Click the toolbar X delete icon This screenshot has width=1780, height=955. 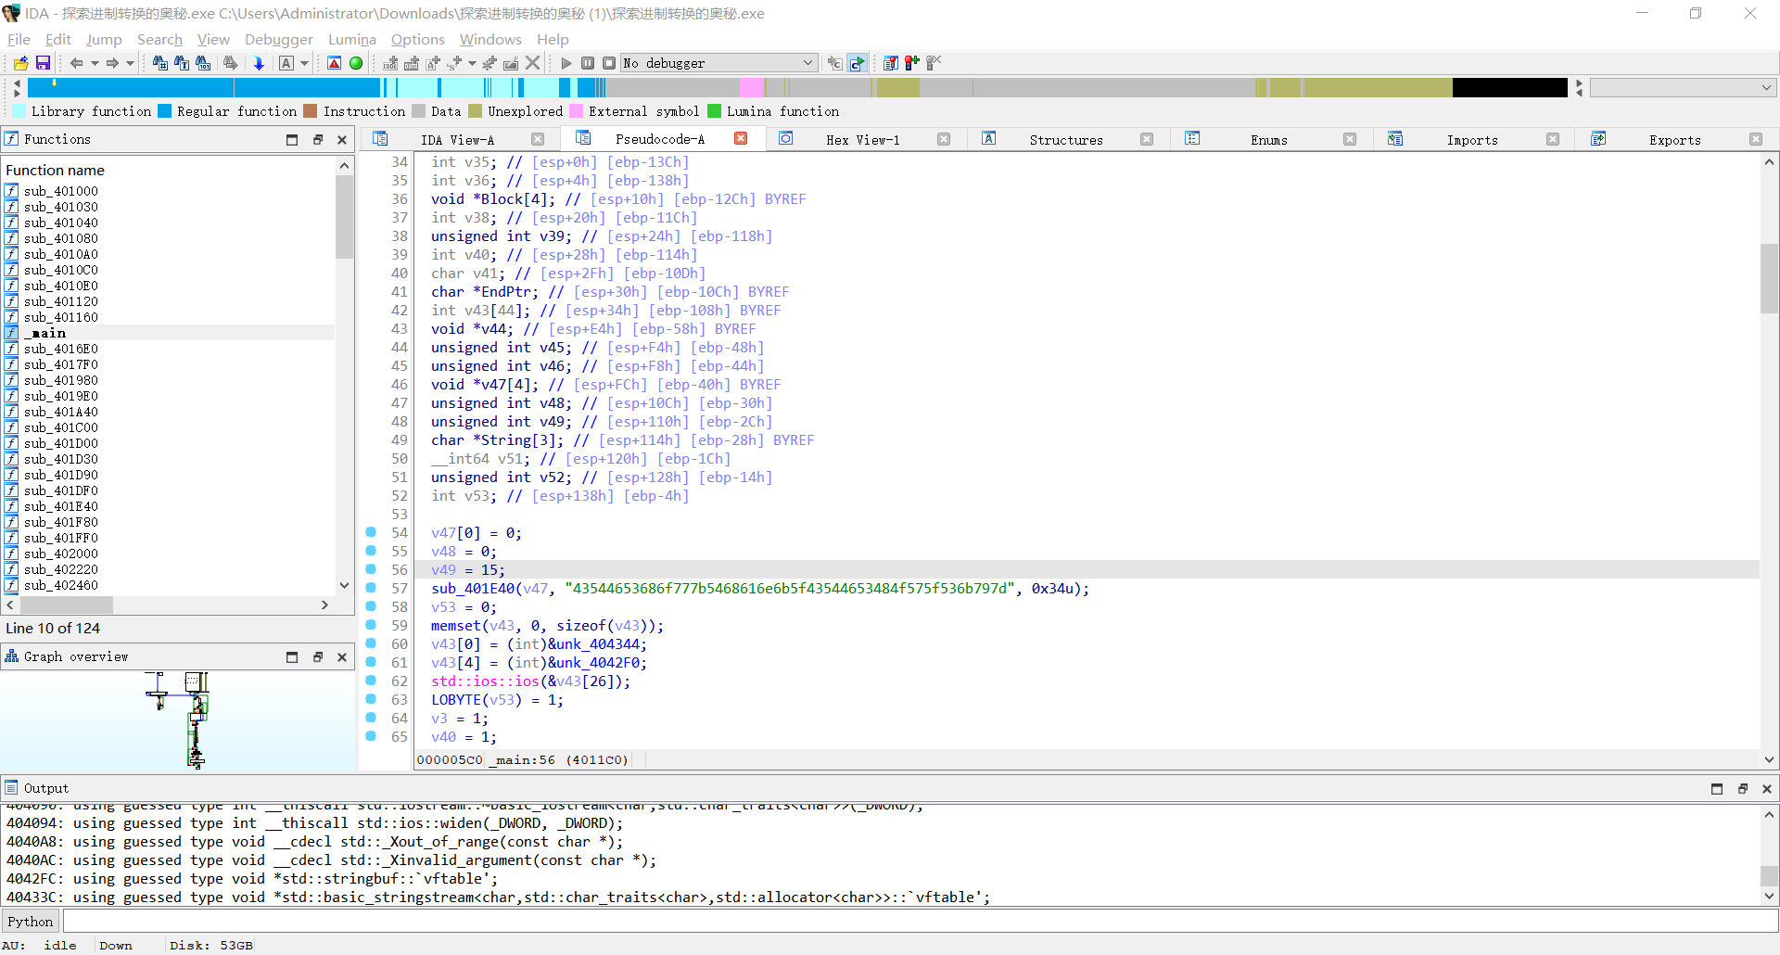(533, 63)
